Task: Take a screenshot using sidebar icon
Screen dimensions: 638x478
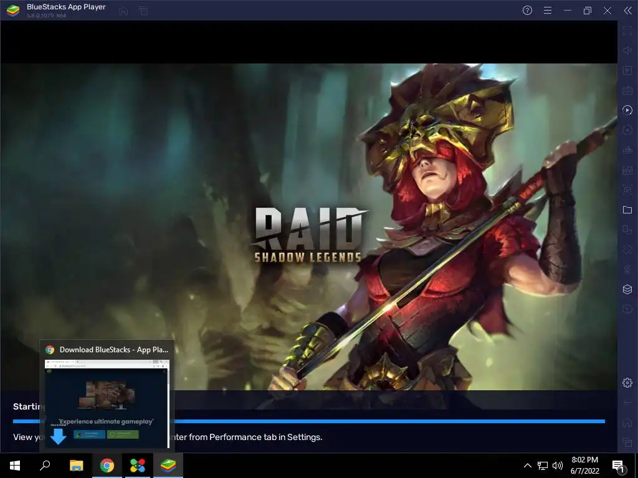Action: [627, 190]
